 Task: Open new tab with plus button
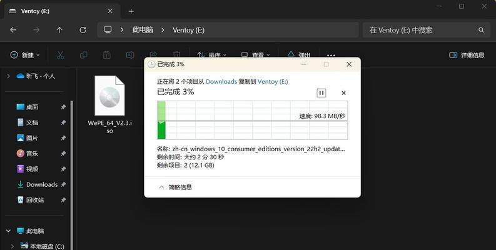131,11
